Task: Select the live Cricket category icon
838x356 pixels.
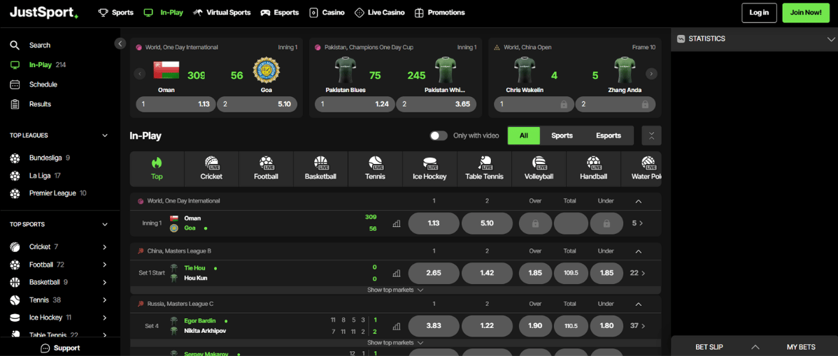Action: click(212, 163)
